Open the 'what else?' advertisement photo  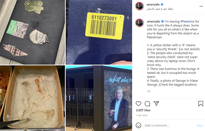(x=99, y=98)
